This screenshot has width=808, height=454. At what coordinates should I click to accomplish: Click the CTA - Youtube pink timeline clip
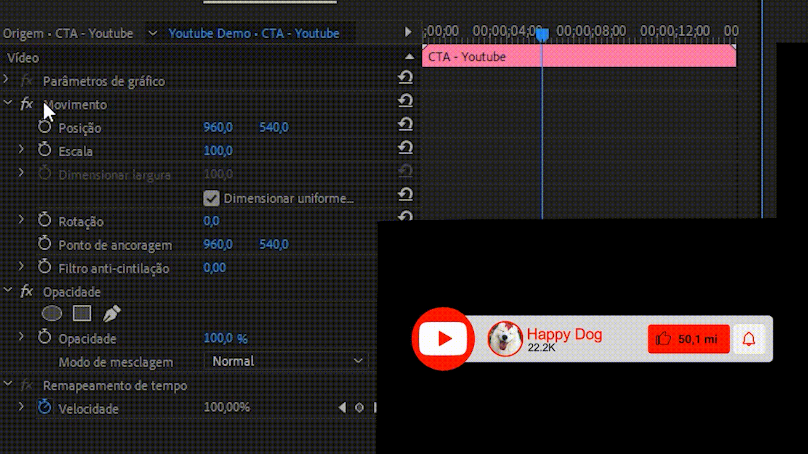pos(631,57)
